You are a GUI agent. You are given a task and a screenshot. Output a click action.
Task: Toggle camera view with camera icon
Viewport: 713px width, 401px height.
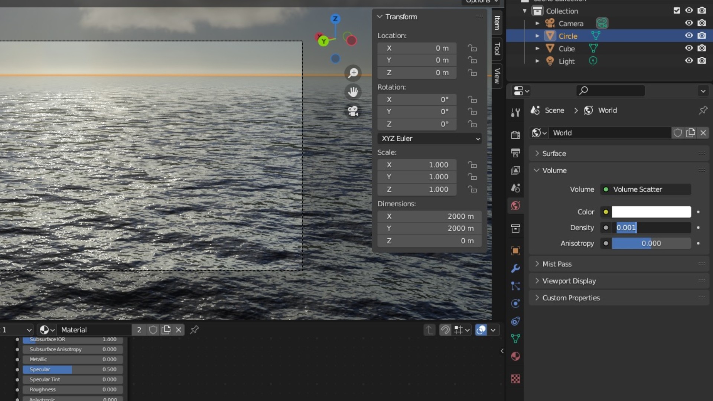pyautogui.click(x=353, y=111)
